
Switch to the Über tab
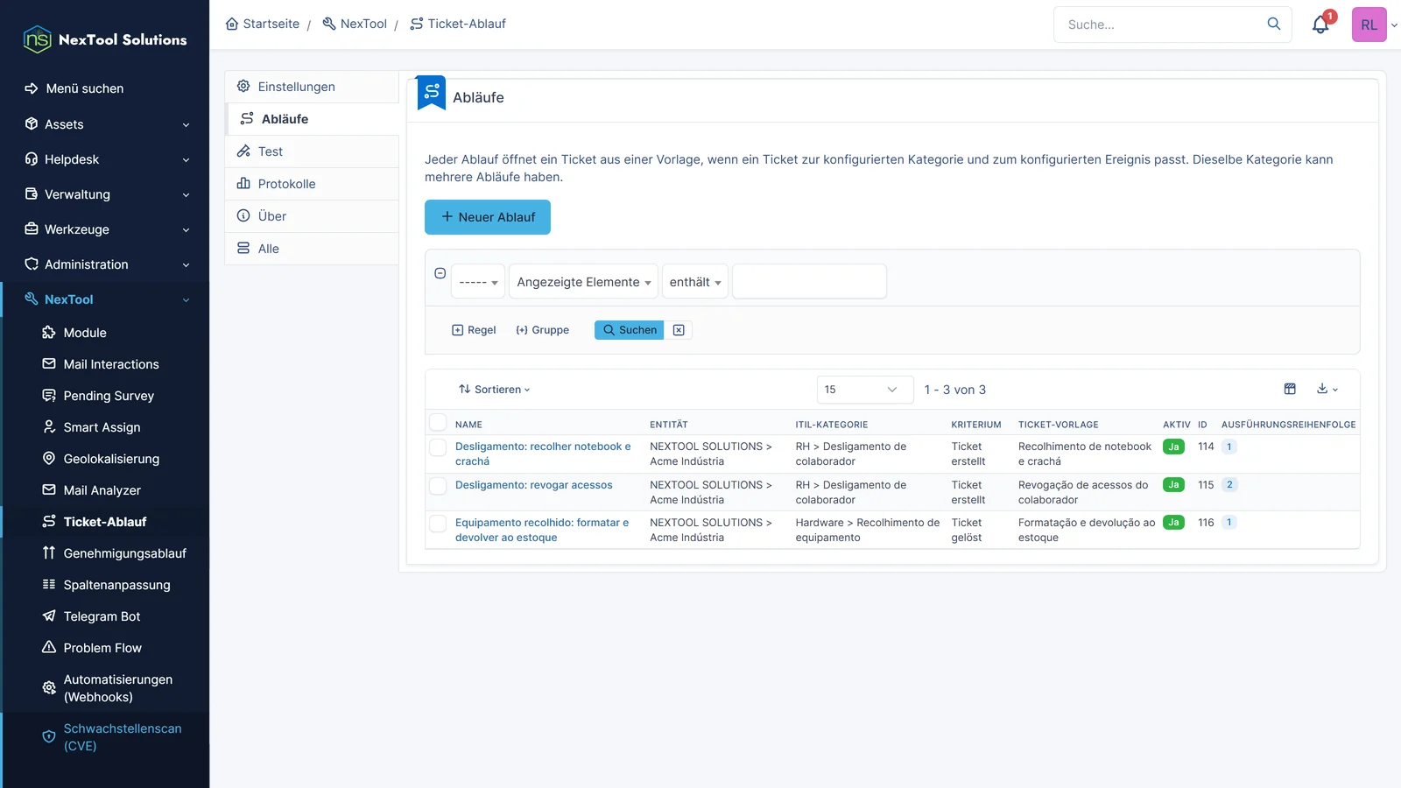tap(313, 216)
